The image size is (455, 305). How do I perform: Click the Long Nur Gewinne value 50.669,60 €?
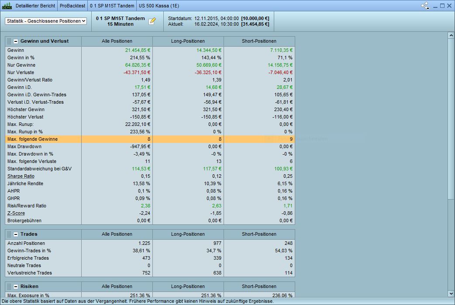point(209,65)
